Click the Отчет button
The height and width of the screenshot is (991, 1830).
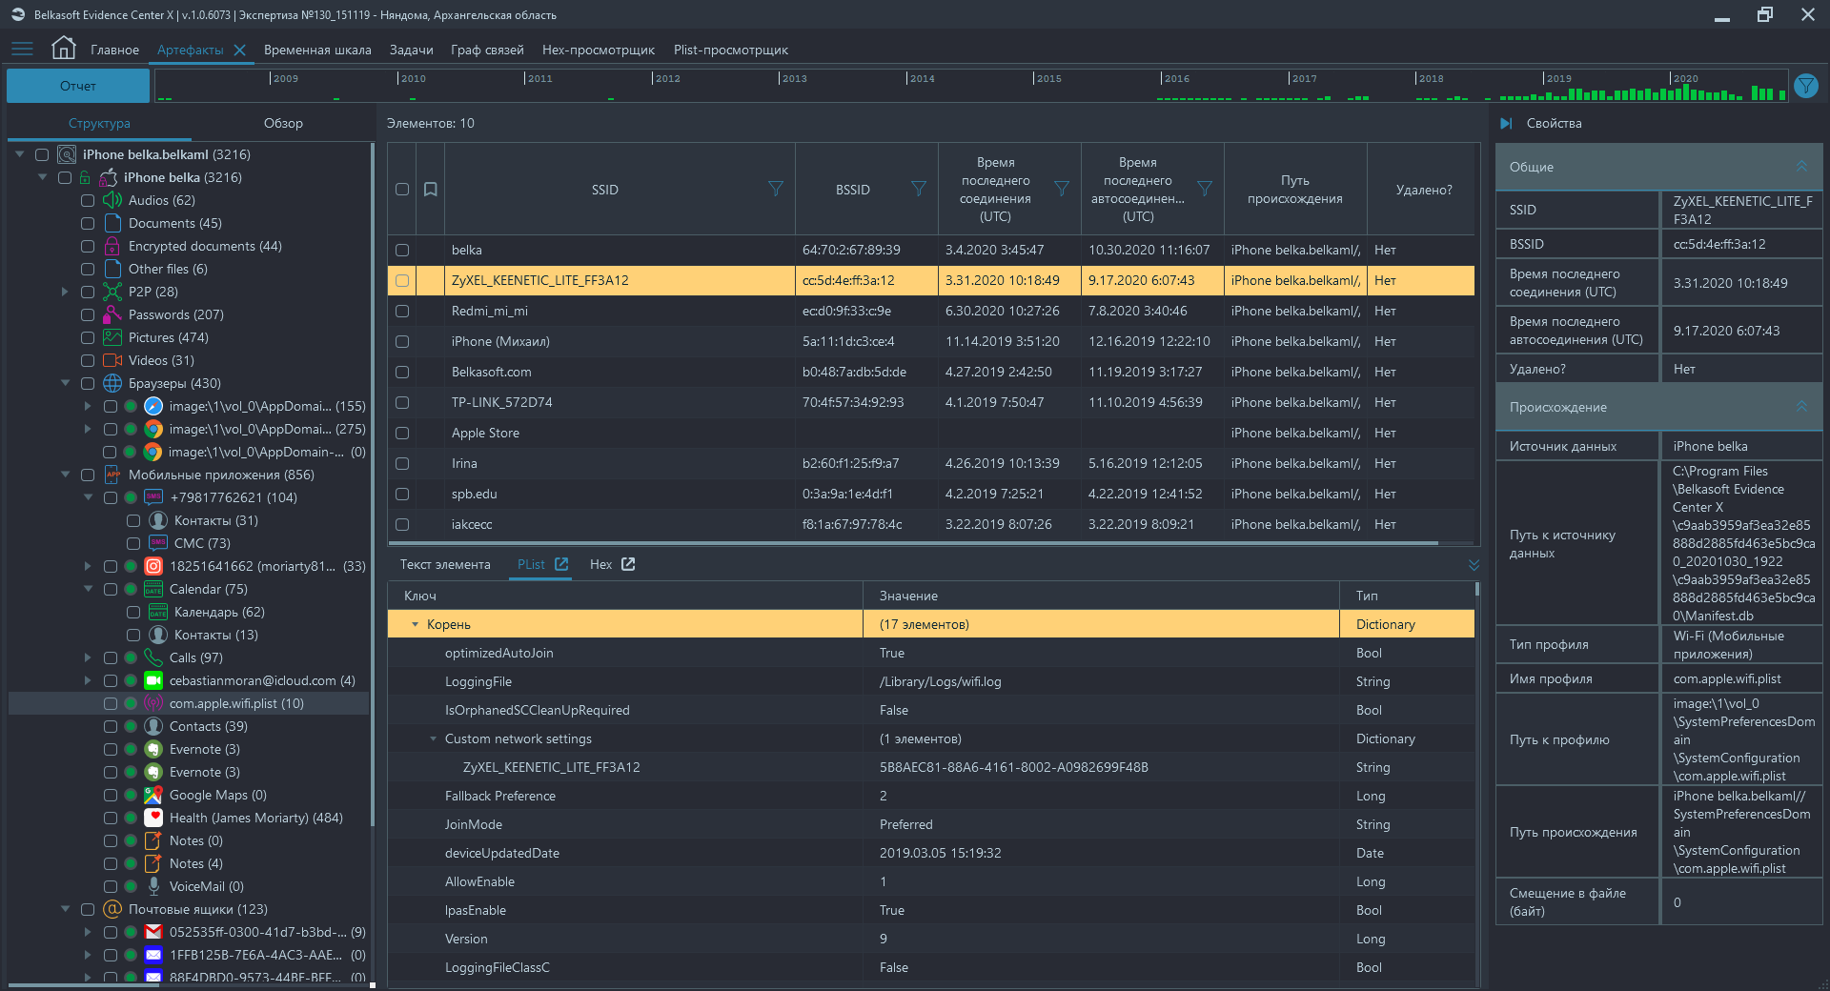78,86
